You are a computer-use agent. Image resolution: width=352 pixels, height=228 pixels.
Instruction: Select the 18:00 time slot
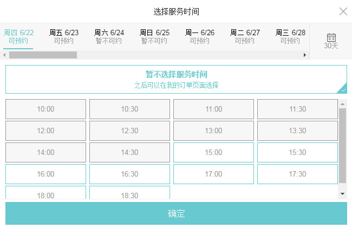45,194
